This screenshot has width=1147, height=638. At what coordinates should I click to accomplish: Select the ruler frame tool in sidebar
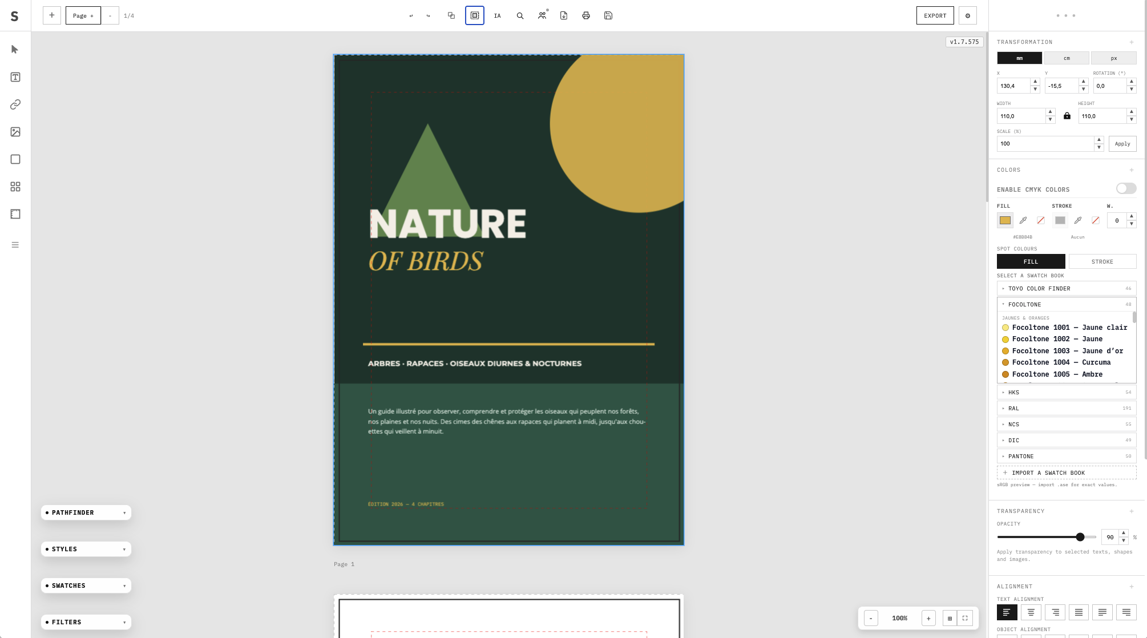click(15, 214)
